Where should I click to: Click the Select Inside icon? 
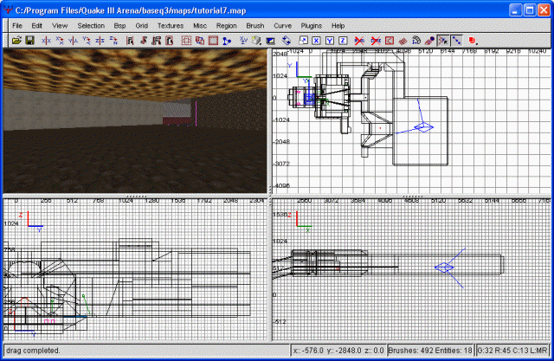170,41
